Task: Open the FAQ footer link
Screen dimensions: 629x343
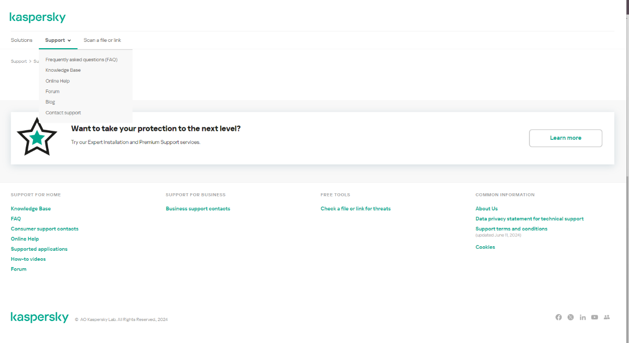Action: point(16,219)
